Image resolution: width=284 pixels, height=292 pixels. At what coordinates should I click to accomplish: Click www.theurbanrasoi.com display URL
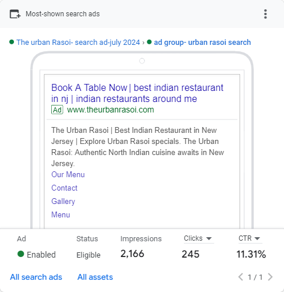coord(111,110)
